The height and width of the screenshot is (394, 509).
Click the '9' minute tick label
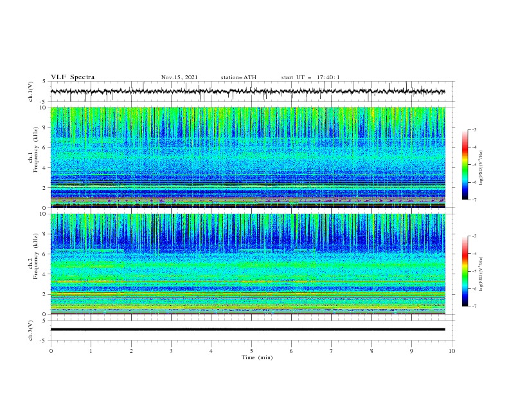[411, 351]
